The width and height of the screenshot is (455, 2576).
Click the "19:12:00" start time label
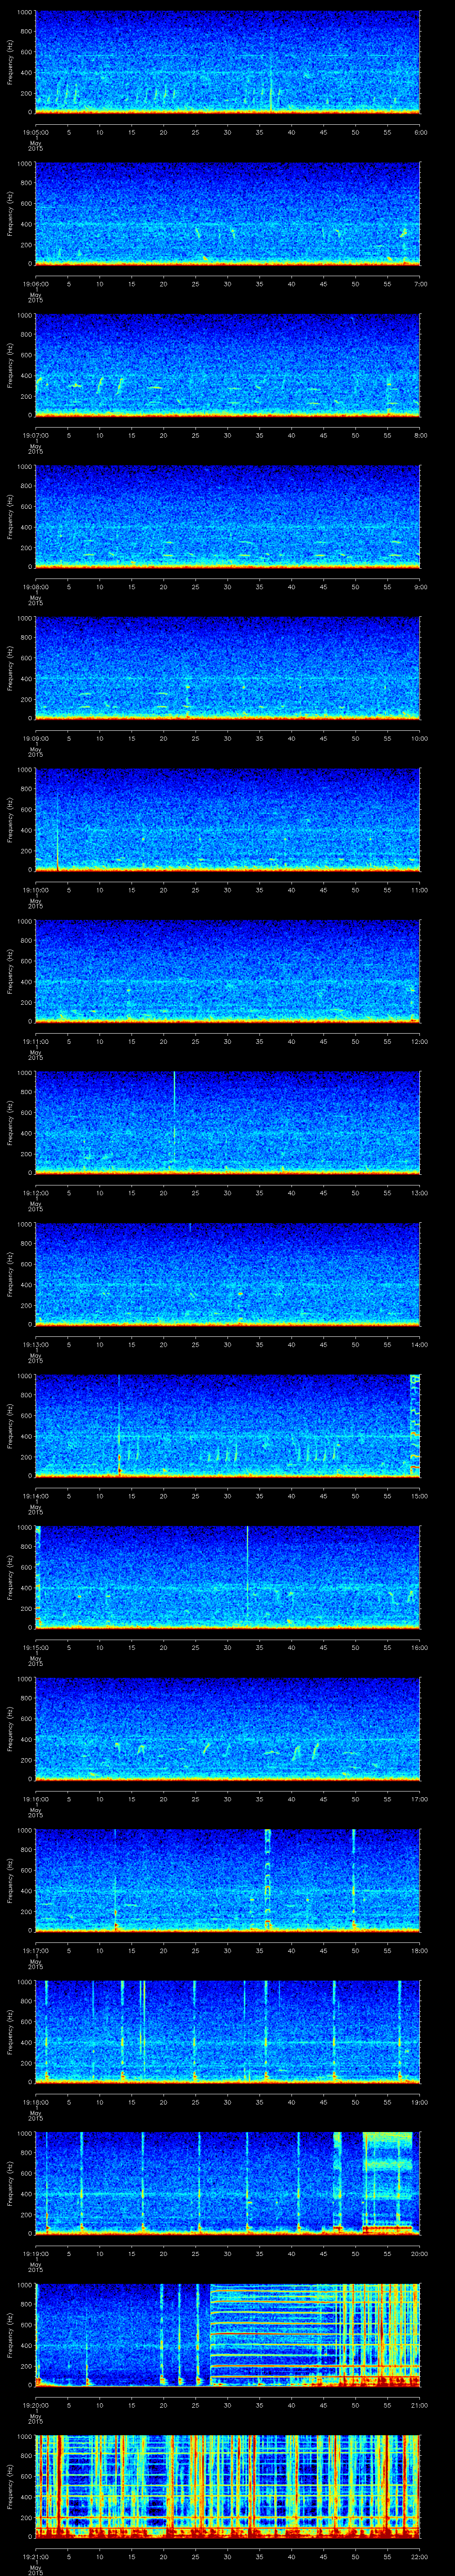35,1193
